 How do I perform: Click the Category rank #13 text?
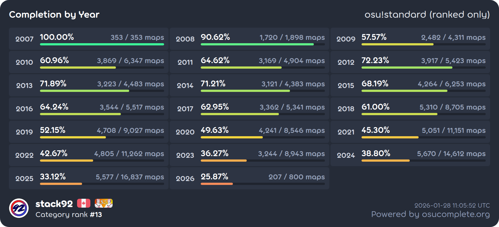[69, 215]
